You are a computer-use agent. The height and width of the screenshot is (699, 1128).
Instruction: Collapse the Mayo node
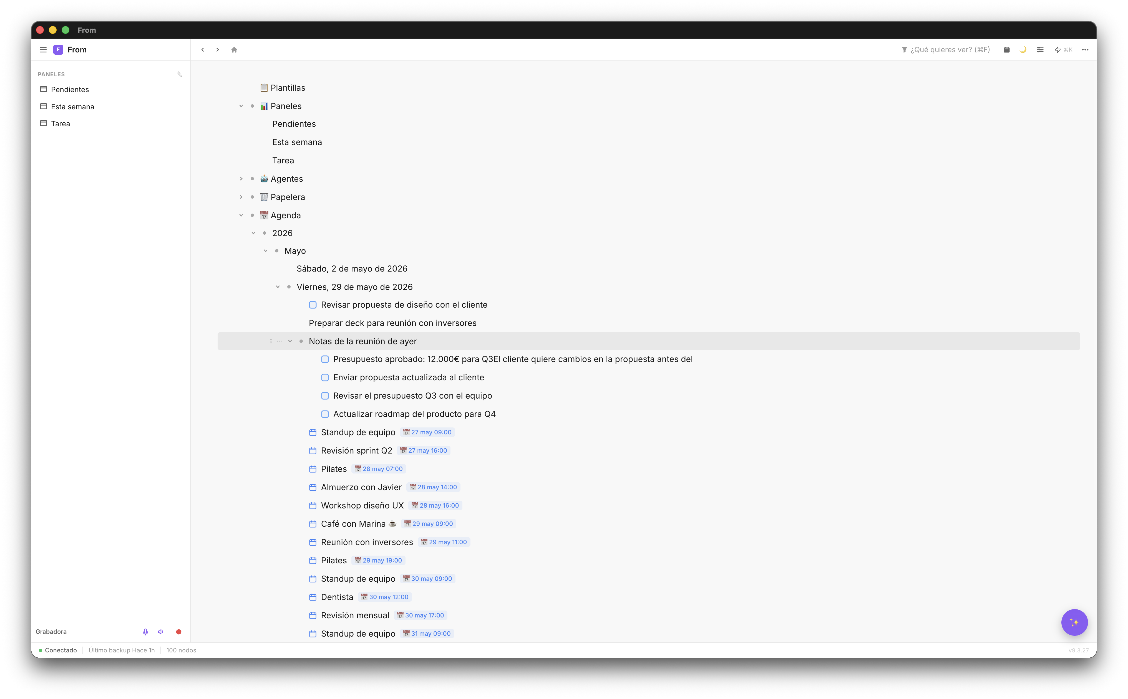265,250
